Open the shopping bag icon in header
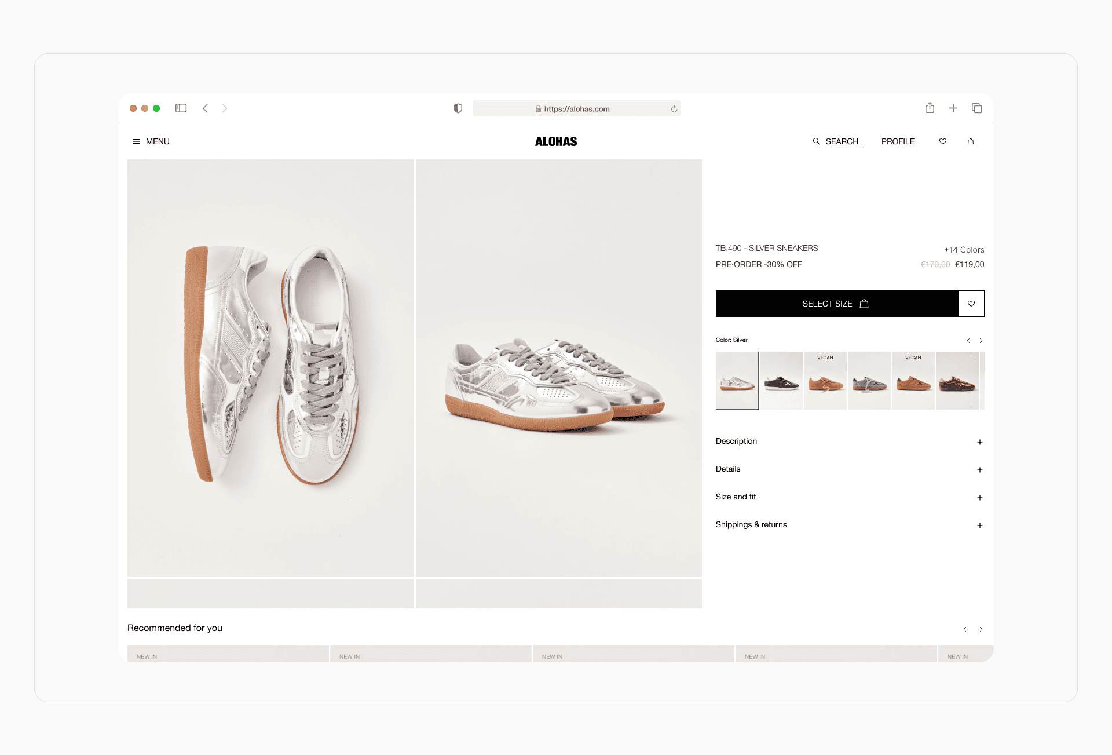This screenshot has width=1112, height=755. [971, 141]
